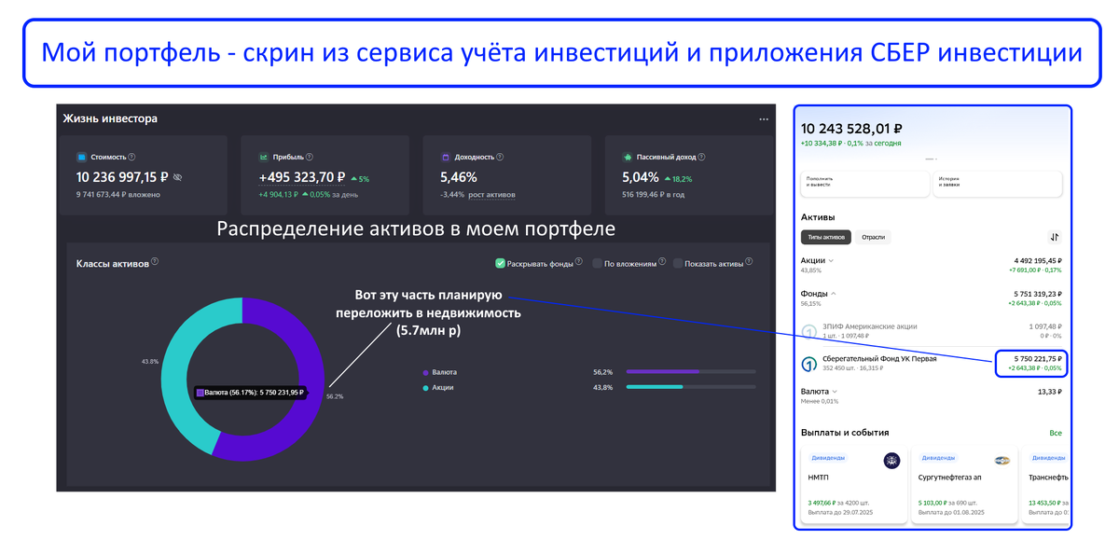Image resolution: width=1119 pixels, height=540 pixels.
Task: Toggle the crossed-eye icon beside 10 236 997,15 ₽
Action: (x=178, y=176)
